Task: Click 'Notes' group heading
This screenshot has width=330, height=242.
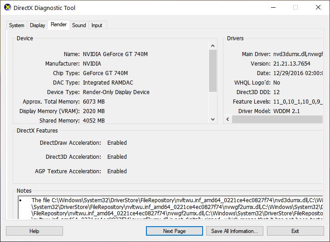Action: 24,191
